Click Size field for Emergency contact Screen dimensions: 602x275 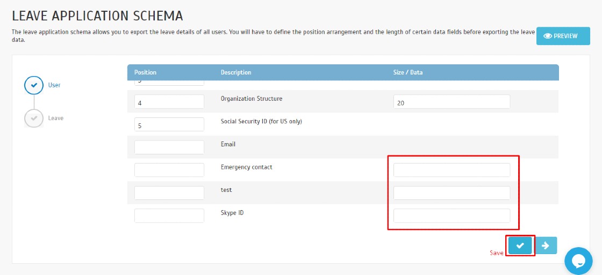(451, 170)
